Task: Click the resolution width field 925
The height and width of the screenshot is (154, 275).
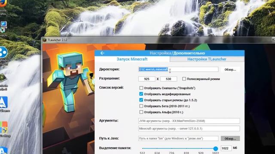Action: pos(147,79)
